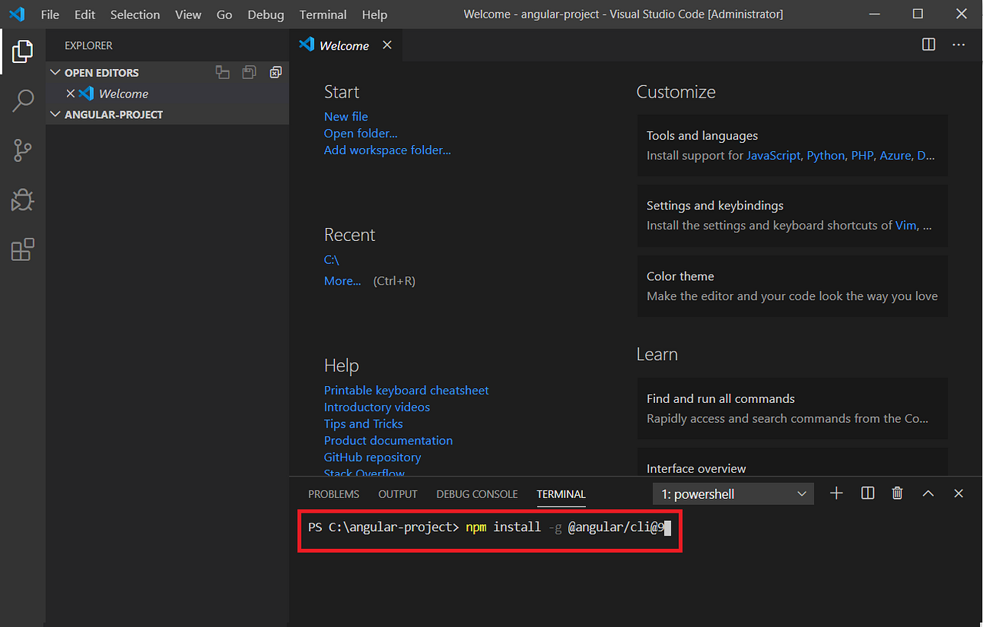Click the Open folder link under Start
Screen dimensions: 983x627
[360, 133]
